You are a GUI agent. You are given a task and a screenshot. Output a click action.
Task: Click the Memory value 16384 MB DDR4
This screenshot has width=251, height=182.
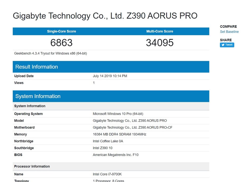click(x=120, y=134)
